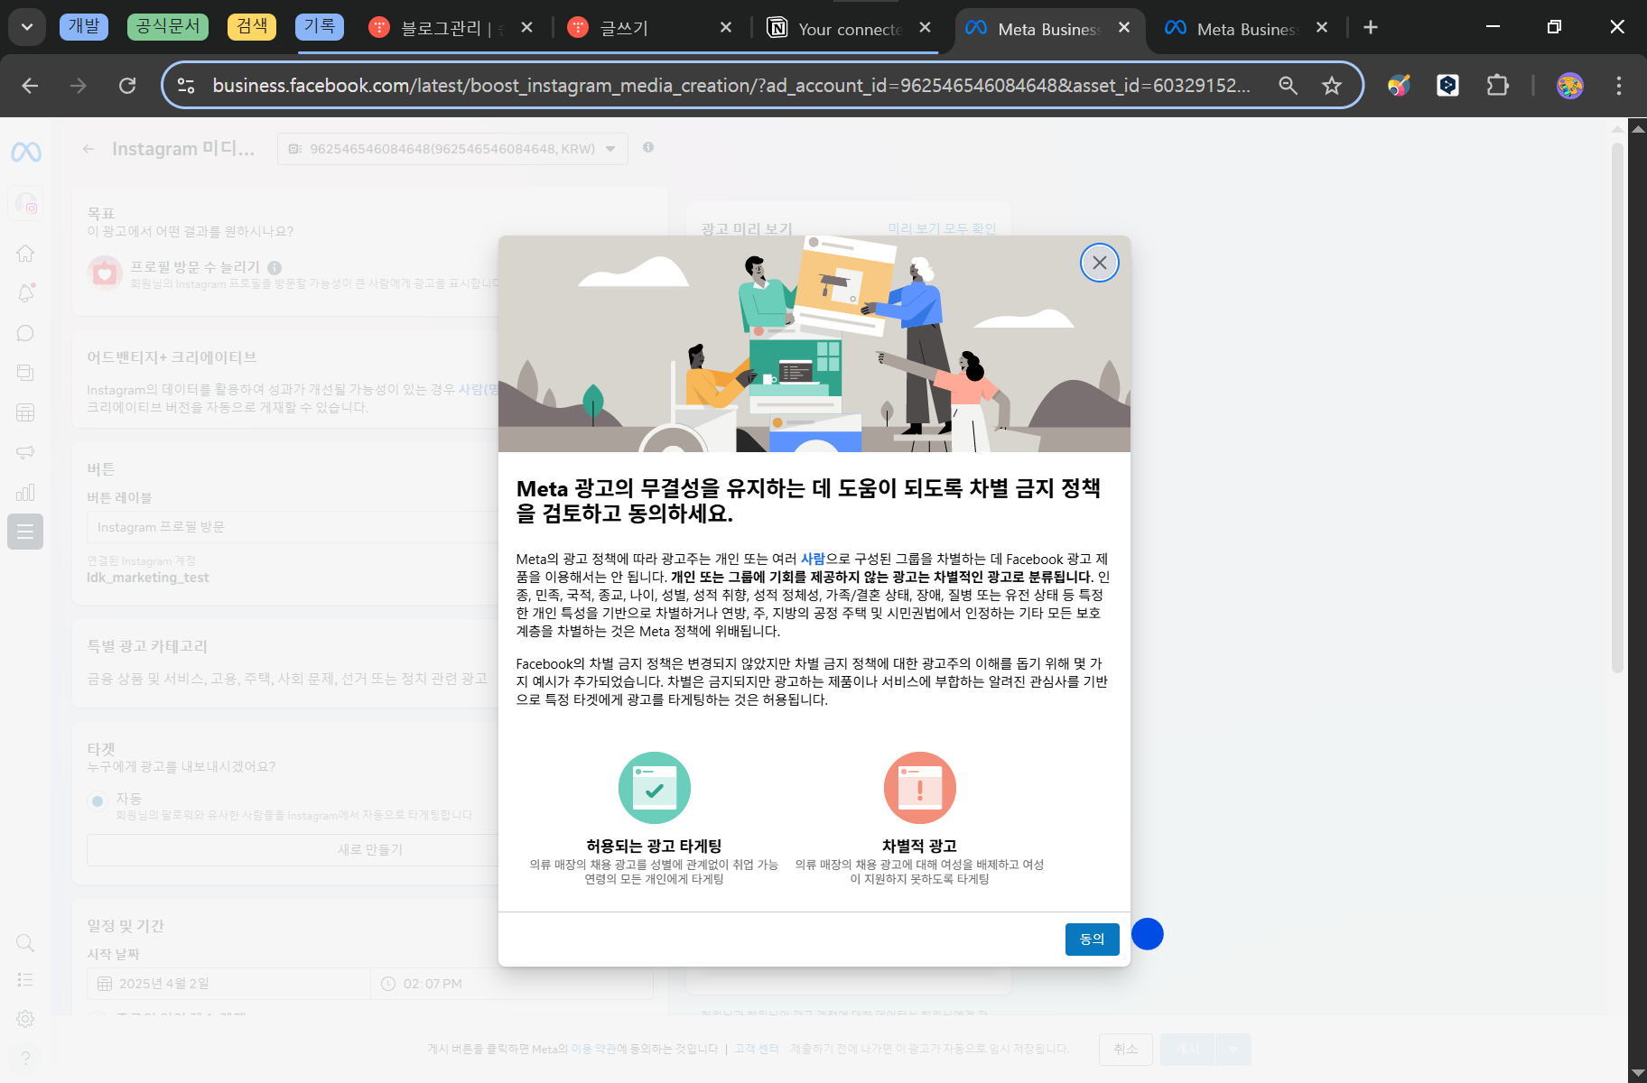Screen dimensions: 1647x1083
Task: Open the inbox chat bubble icon
Action: [x=25, y=333]
